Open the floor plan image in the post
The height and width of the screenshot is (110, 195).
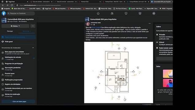pyautogui.click(x=119, y=72)
